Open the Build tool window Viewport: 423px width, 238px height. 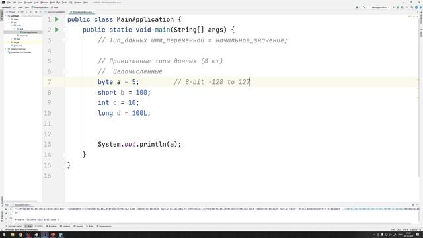pos(90,226)
